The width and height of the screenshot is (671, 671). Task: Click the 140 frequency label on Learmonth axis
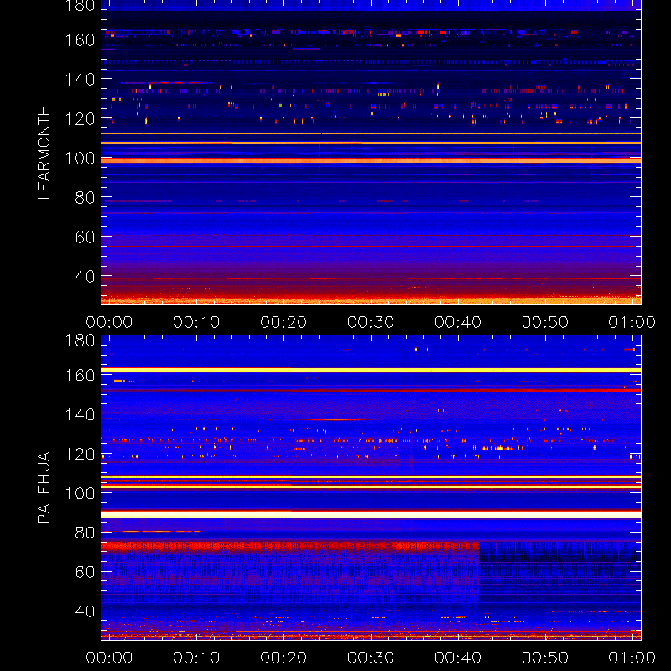(x=80, y=80)
